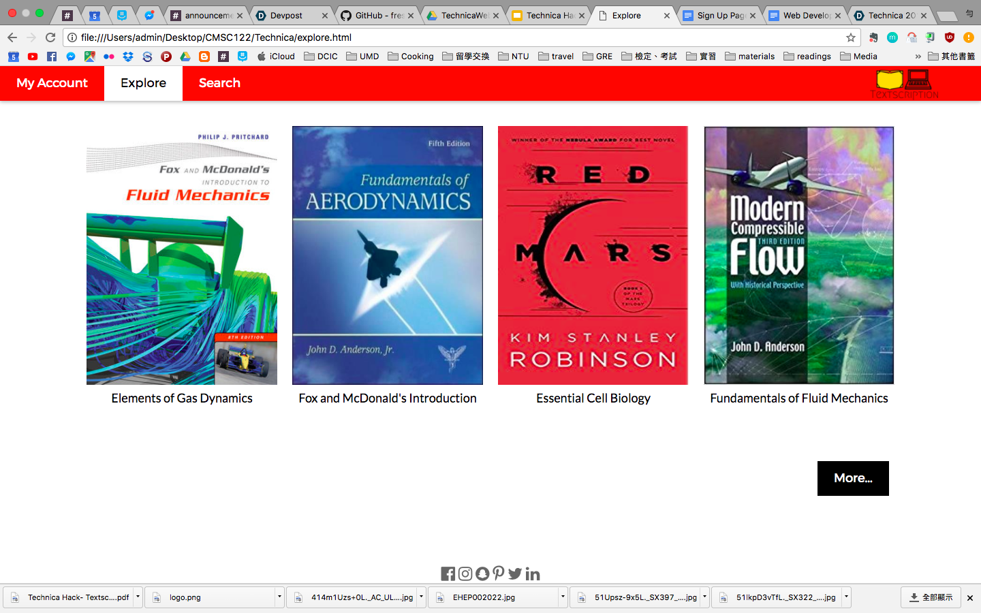
Task: Open the Twitter footer icon
Action: (x=515, y=573)
